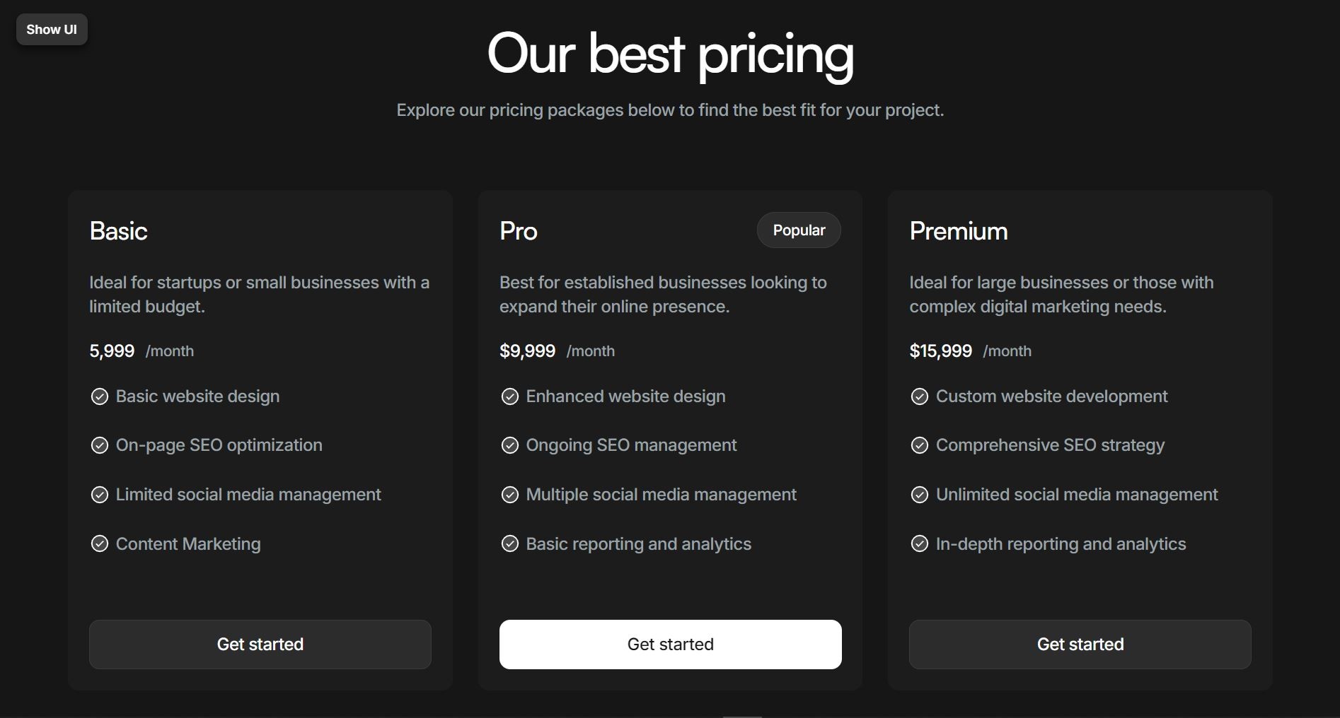Click the checkmark beside Enhanced website design

tap(509, 396)
